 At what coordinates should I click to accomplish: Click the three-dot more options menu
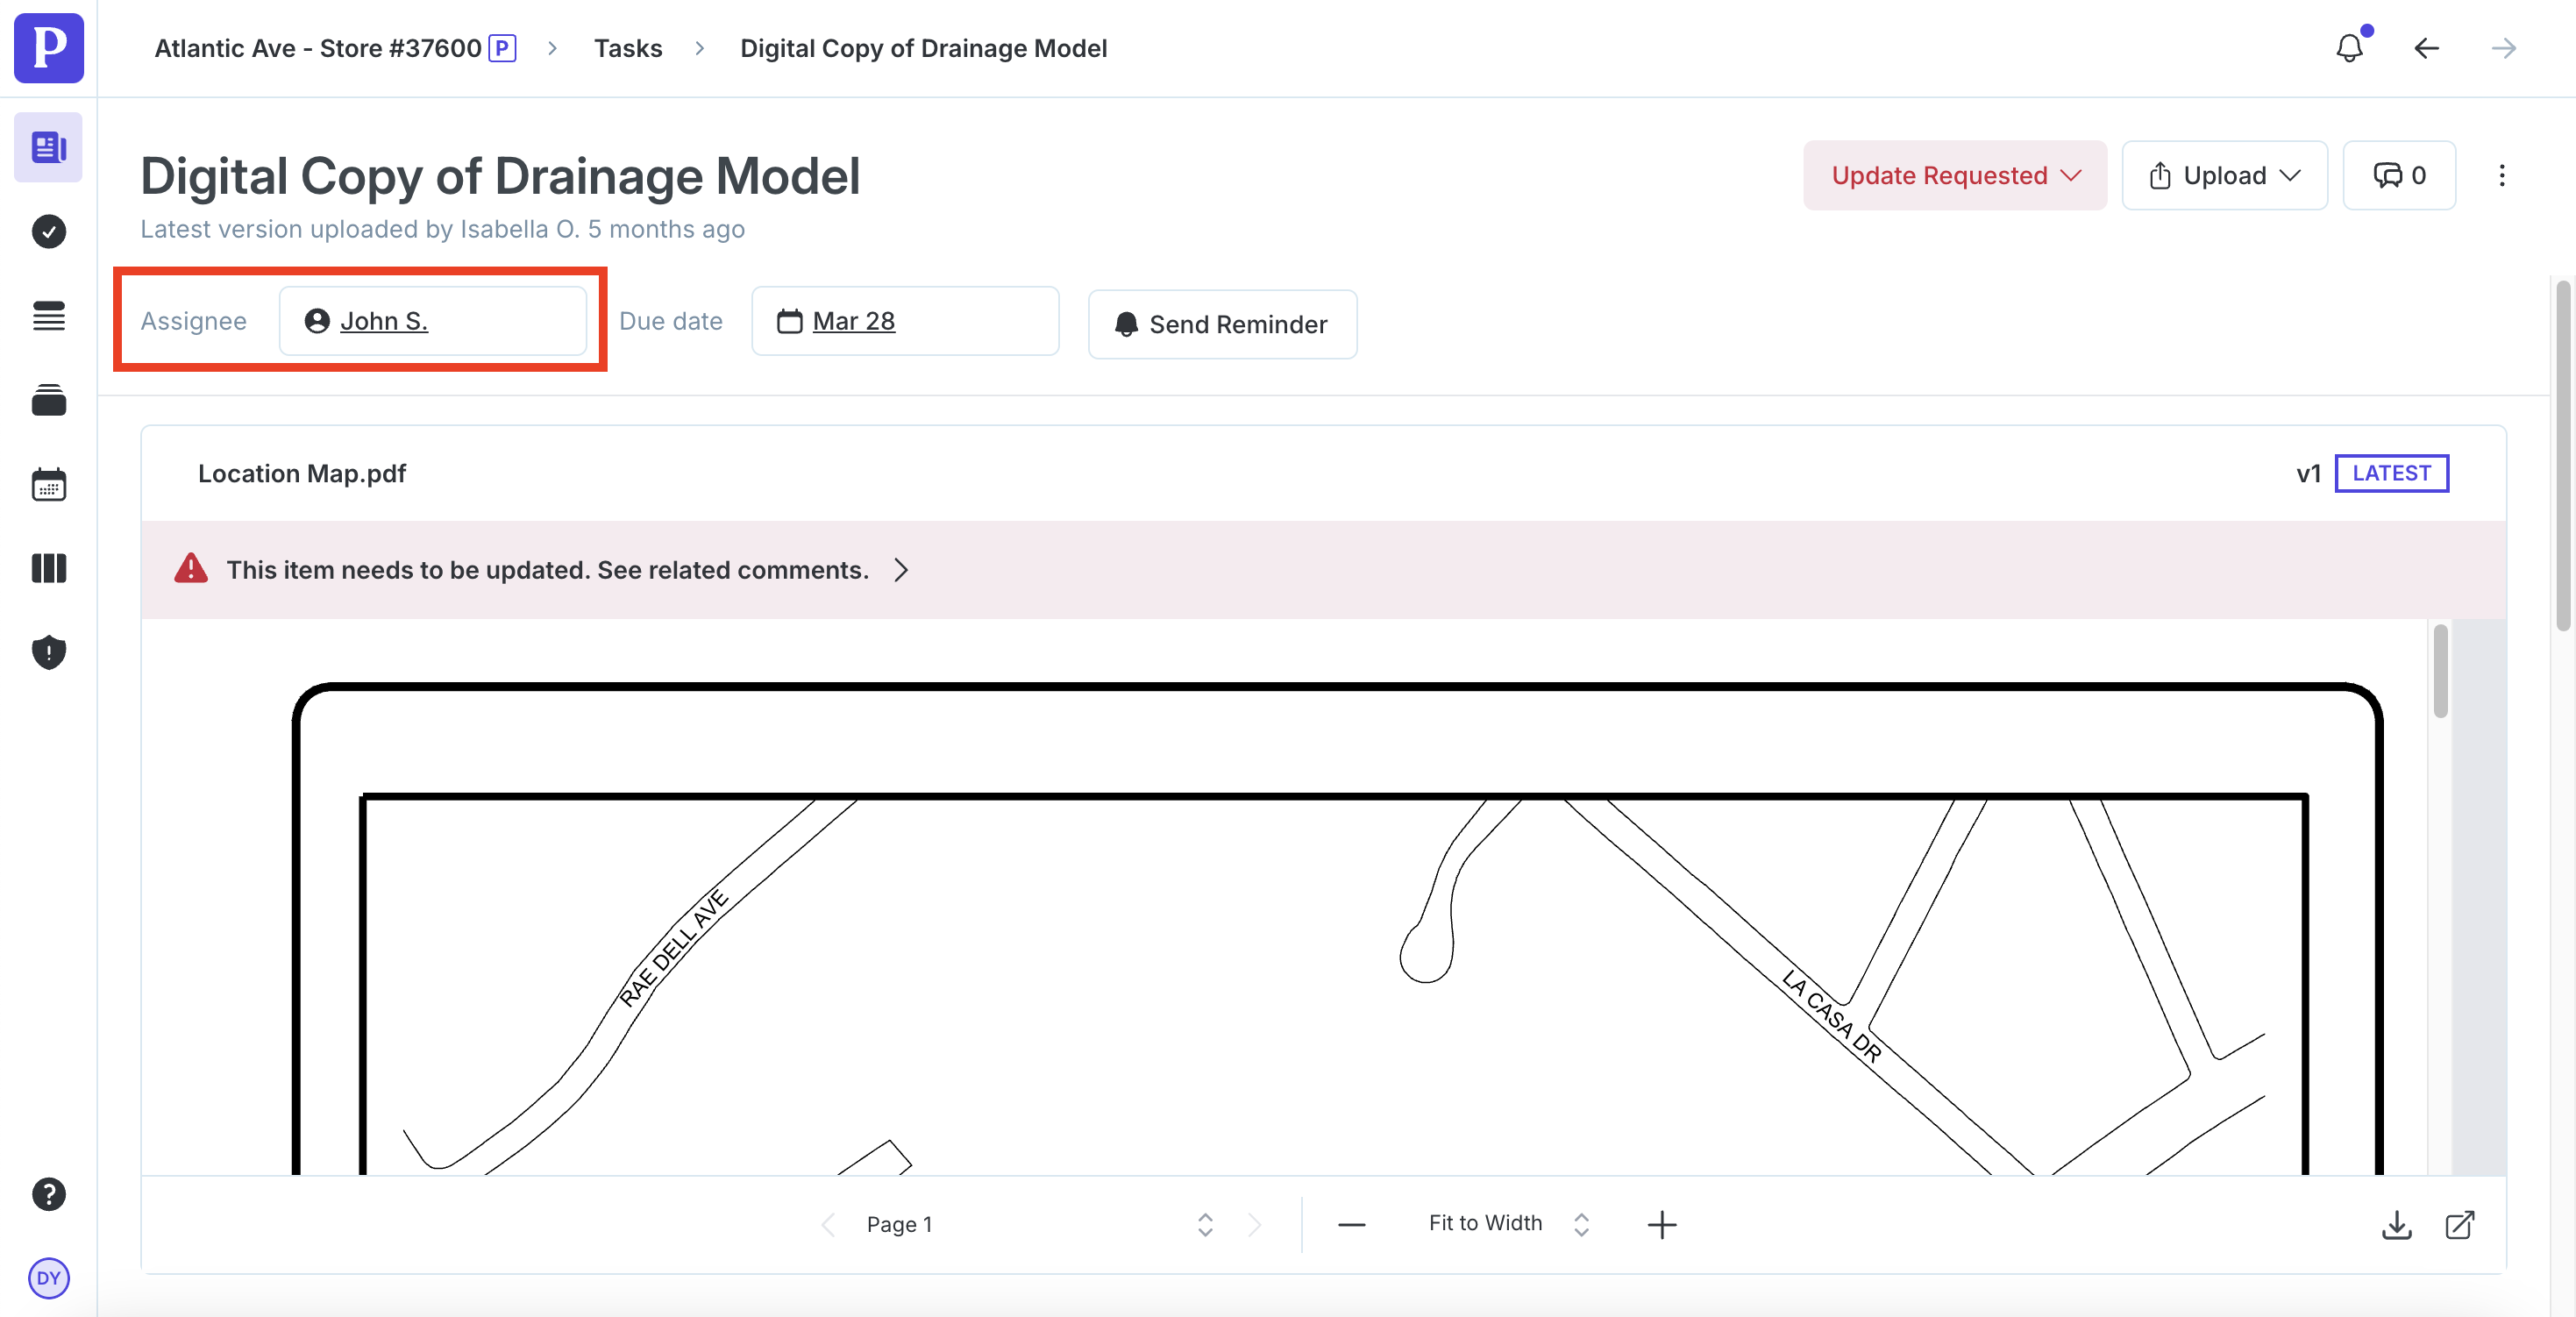pyautogui.click(x=2502, y=176)
